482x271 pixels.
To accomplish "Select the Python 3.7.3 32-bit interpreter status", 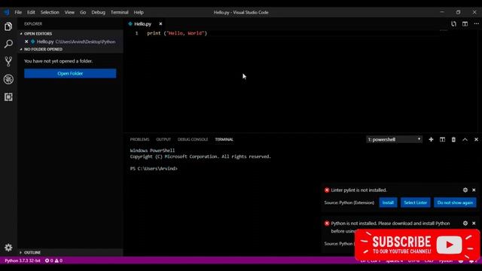I will click(23, 260).
